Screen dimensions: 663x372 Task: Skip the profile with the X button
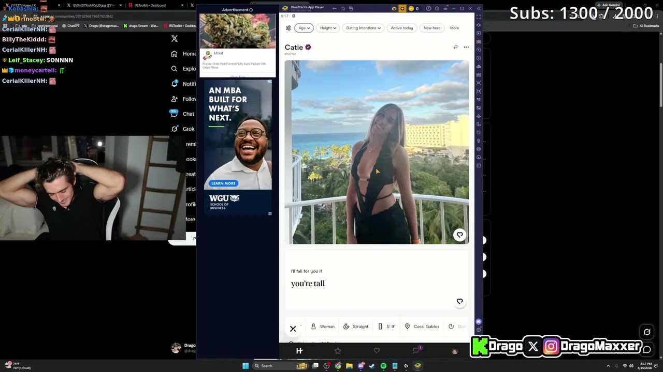[293, 329]
